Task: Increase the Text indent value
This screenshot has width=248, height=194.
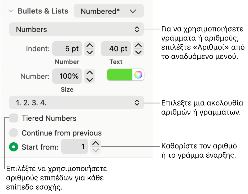Action: coord(138,45)
